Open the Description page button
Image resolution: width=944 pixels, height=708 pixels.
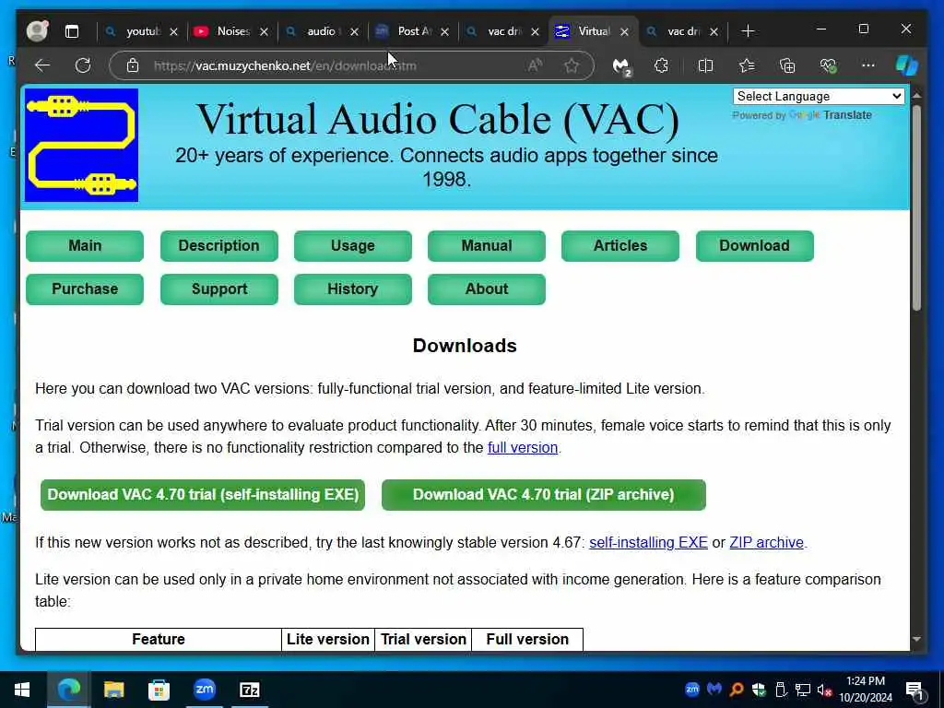[219, 245]
